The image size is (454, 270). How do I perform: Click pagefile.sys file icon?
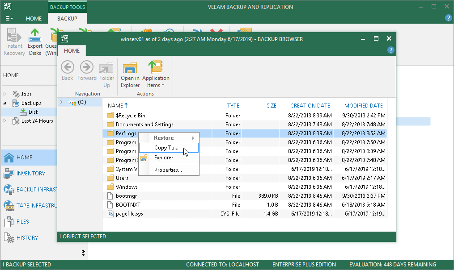click(110, 214)
